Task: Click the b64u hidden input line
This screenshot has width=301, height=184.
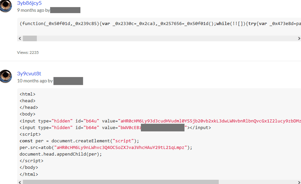Action: (160, 121)
